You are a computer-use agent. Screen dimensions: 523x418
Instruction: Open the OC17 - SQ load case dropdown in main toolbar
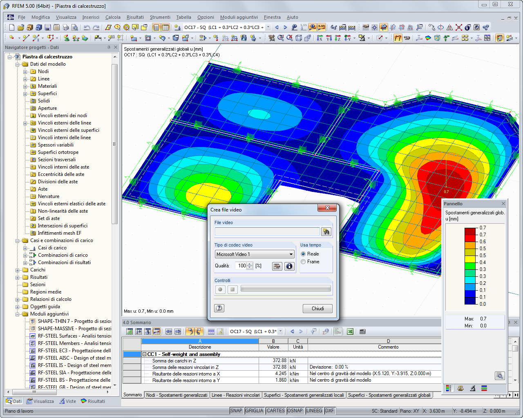[x=268, y=27]
